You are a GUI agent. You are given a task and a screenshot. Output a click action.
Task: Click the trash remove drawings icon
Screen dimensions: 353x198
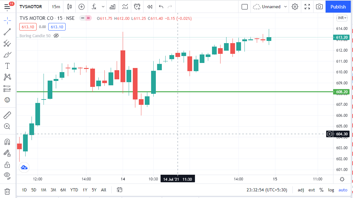[x=7, y=191]
